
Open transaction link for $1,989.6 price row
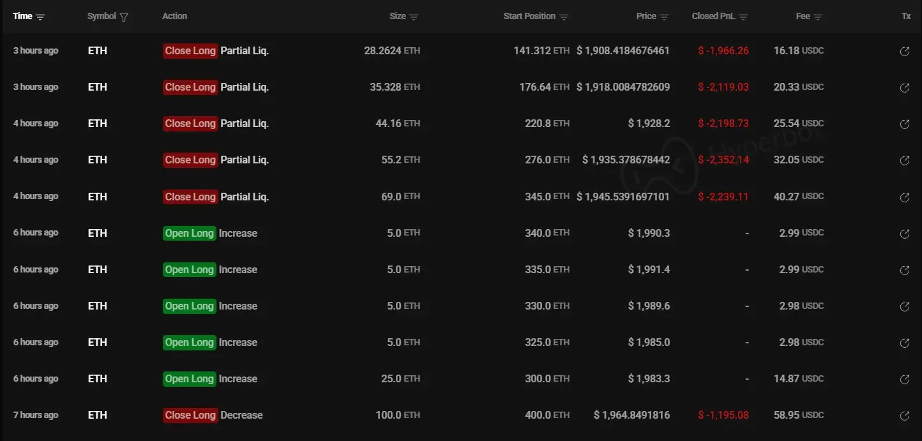tap(904, 306)
